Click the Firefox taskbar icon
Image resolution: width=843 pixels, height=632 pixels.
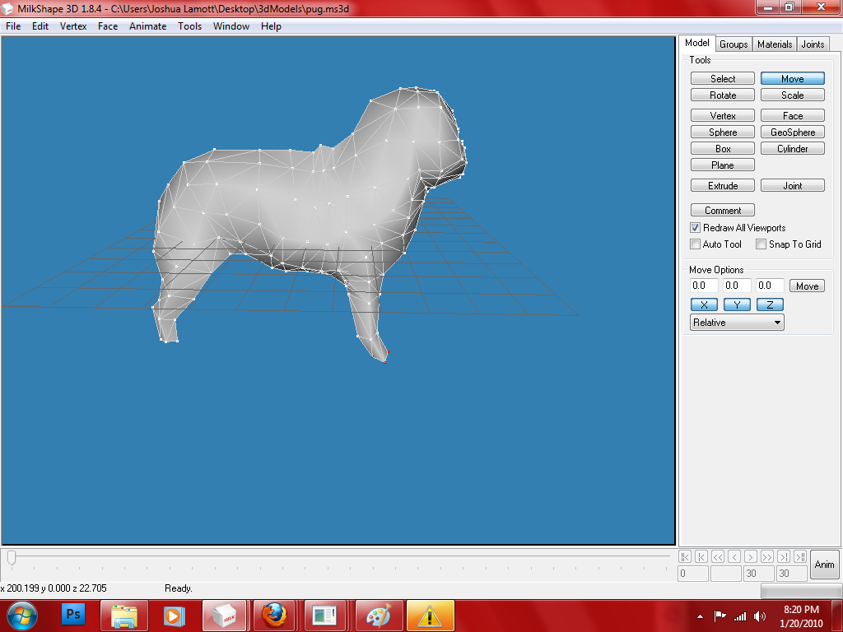tap(274, 616)
